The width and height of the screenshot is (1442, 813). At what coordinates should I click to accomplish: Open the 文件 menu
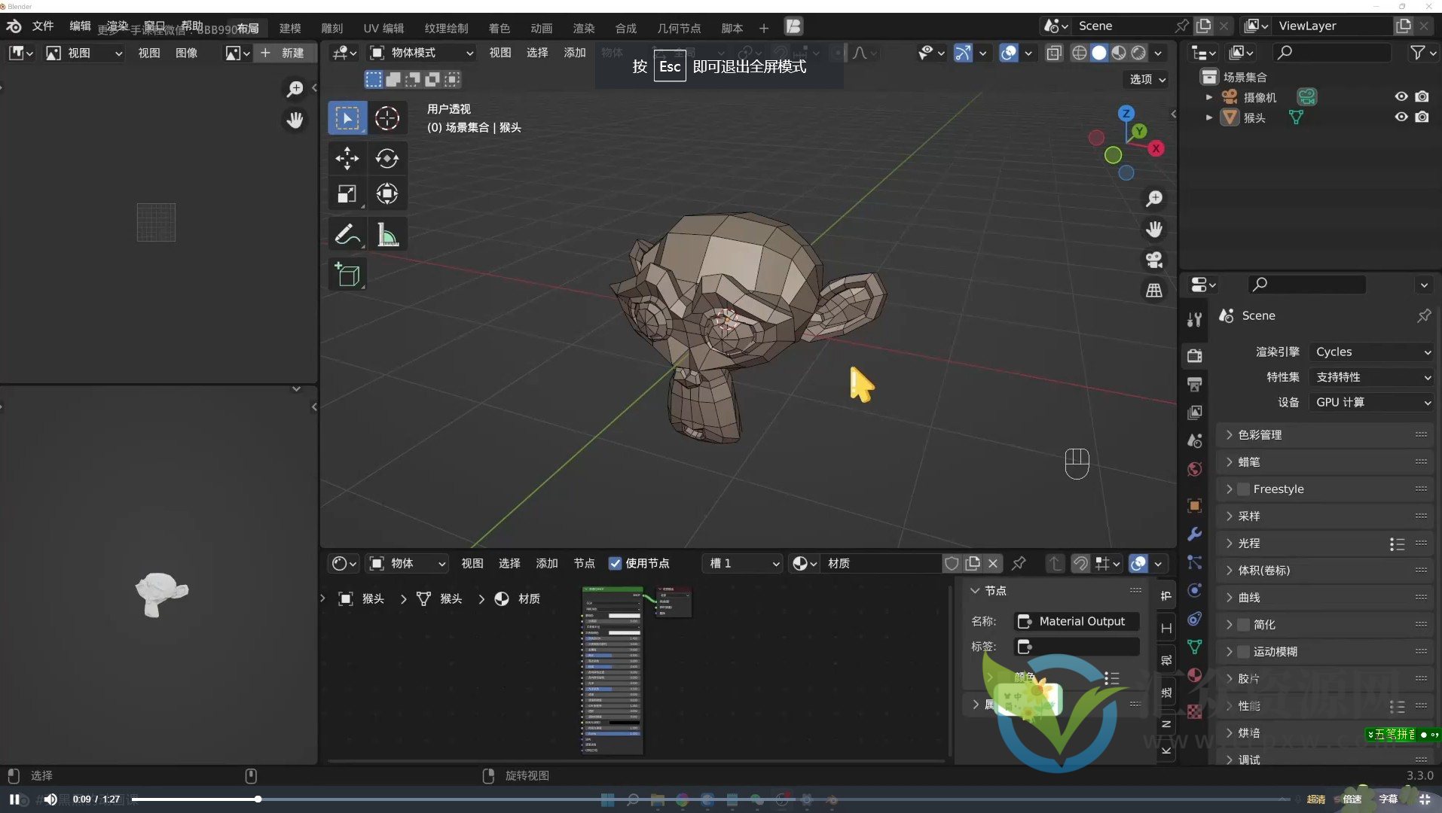point(43,26)
